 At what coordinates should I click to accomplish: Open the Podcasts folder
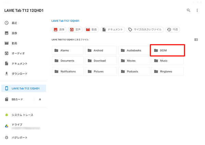tap(134, 71)
